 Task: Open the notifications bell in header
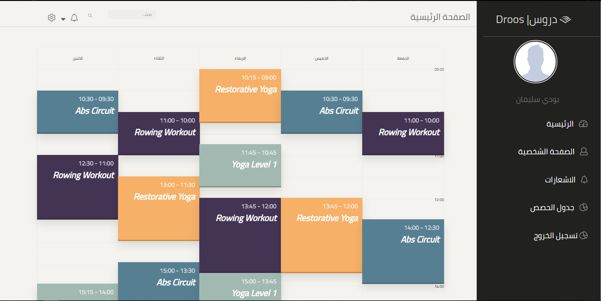74,18
